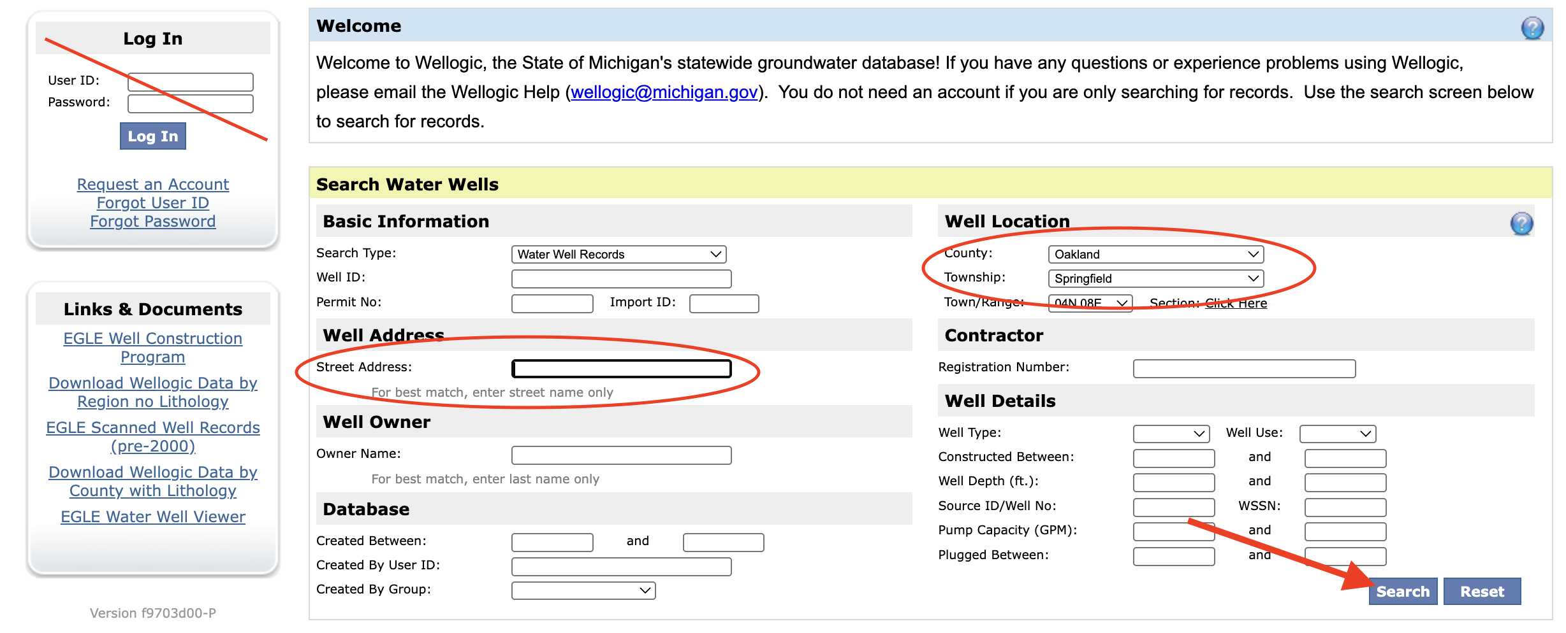The width and height of the screenshot is (1566, 633).
Task: Open the Well Type dropdown
Action: [1171, 434]
